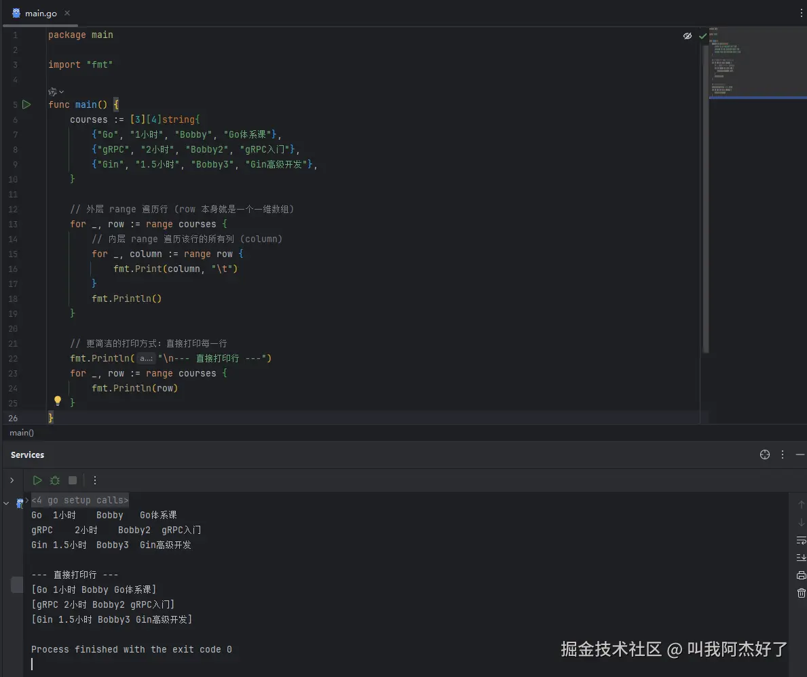Expand folded '<4 go setup calls>' line
This screenshot has width=807, height=677.
pyautogui.click(x=80, y=500)
